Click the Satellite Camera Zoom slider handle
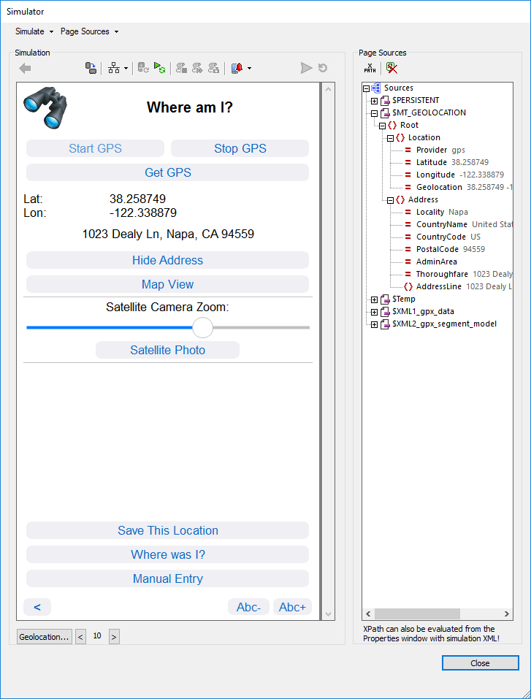Viewport: 531px width, 699px height. pos(202,327)
